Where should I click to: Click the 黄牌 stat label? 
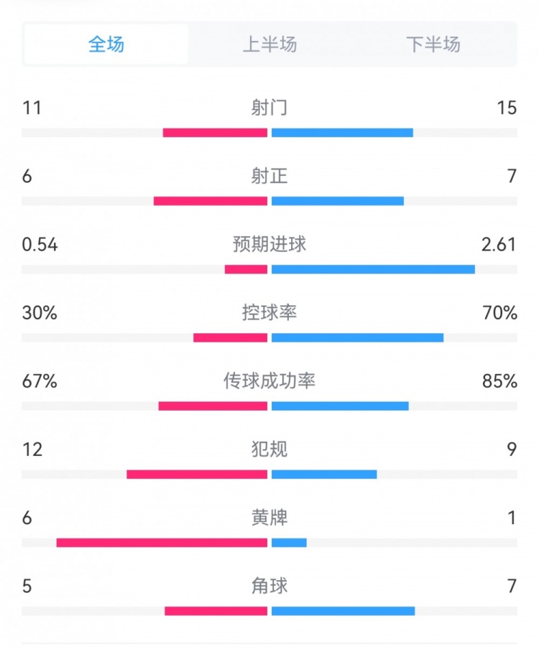coord(269,518)
